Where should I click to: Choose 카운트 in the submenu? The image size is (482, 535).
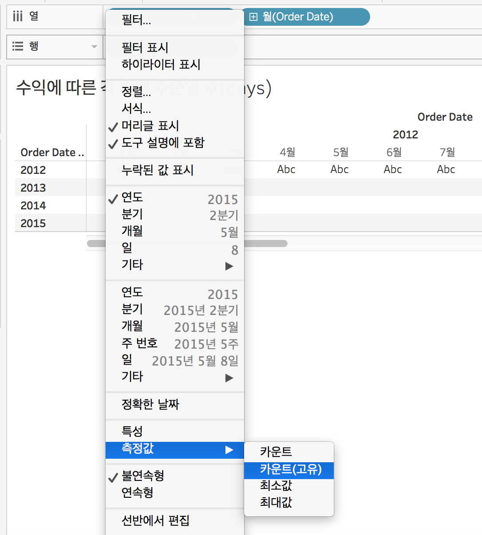[289, 452]
